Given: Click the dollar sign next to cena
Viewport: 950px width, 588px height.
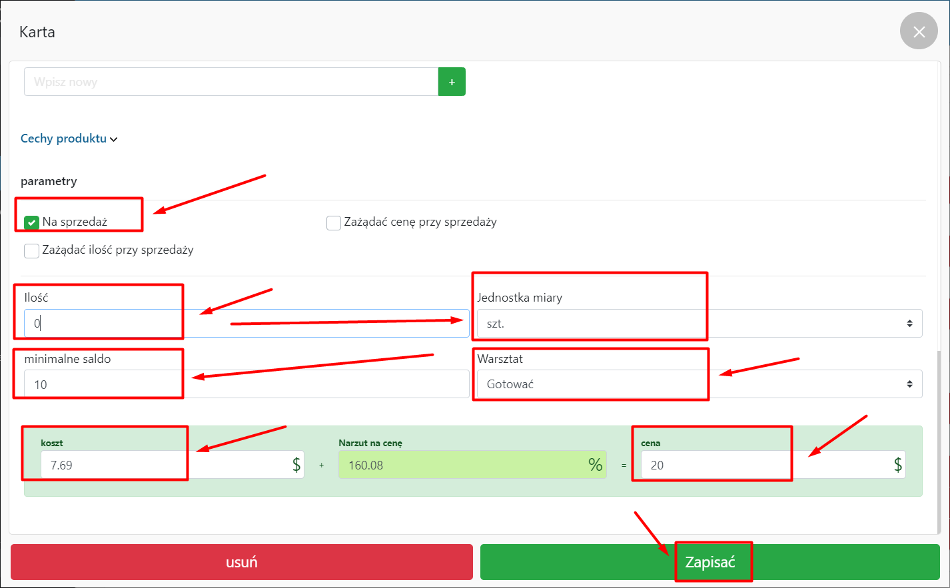Looking at the screenshot, I should pyautogui.click(x=897, y=465).
